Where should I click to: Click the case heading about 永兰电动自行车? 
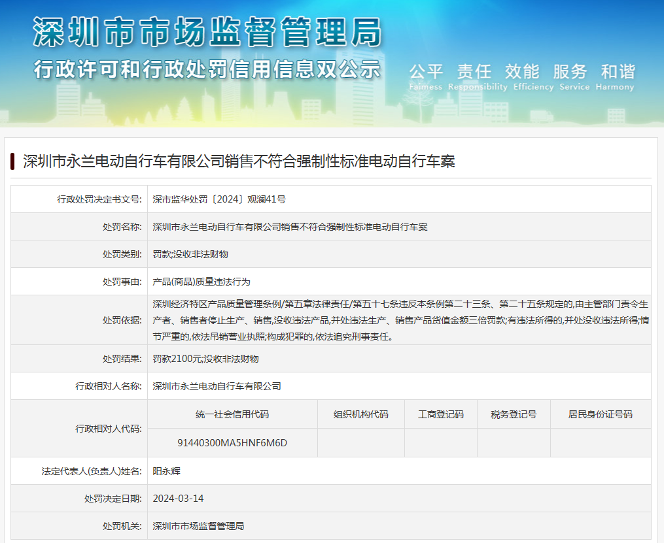[x=239, y=161]
